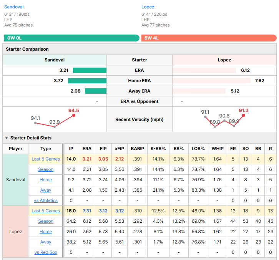Click the 5W 4L red record bar
This screenshot has width=279, height=260.
pyautogui.click(x=209, y=38)
